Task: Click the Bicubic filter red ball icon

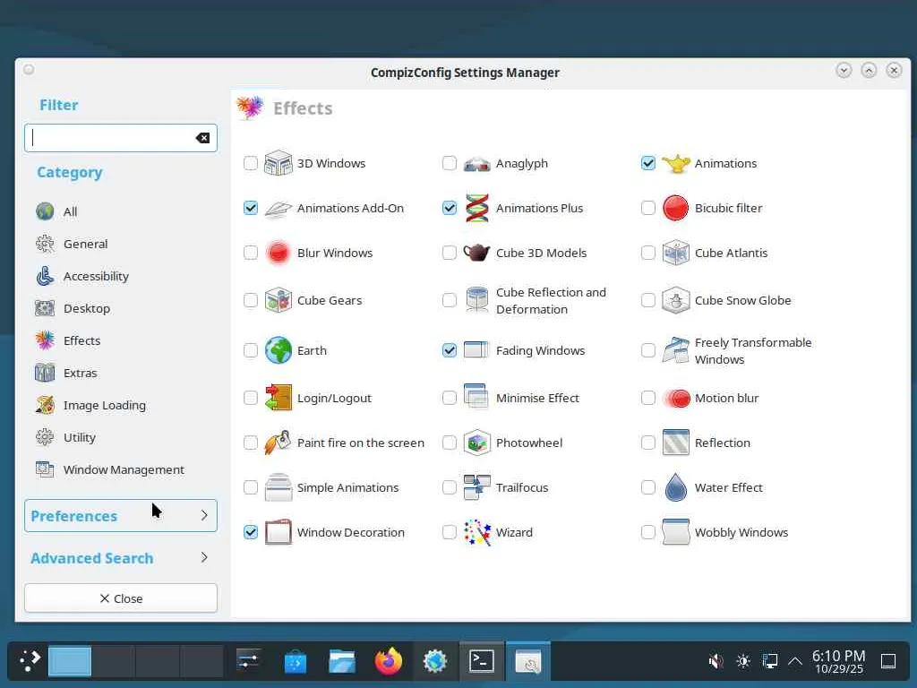Action: [675, 208]
